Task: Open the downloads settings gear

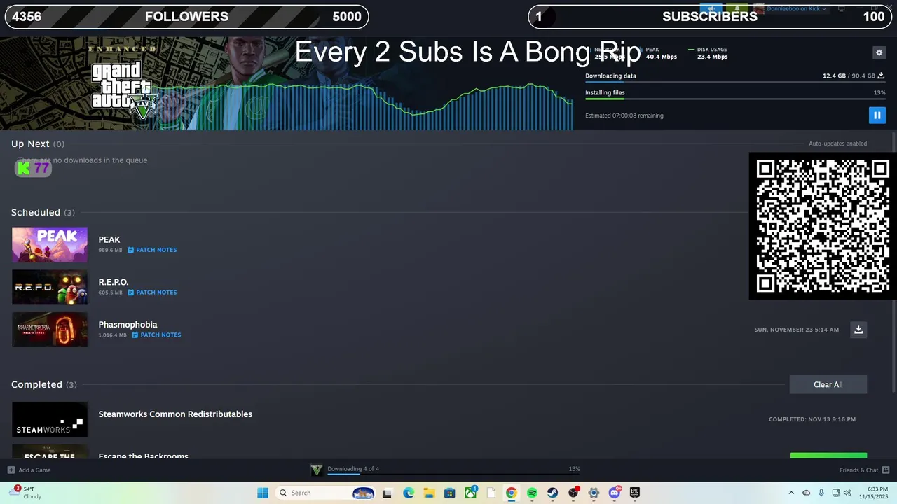Action: [879, 52]
